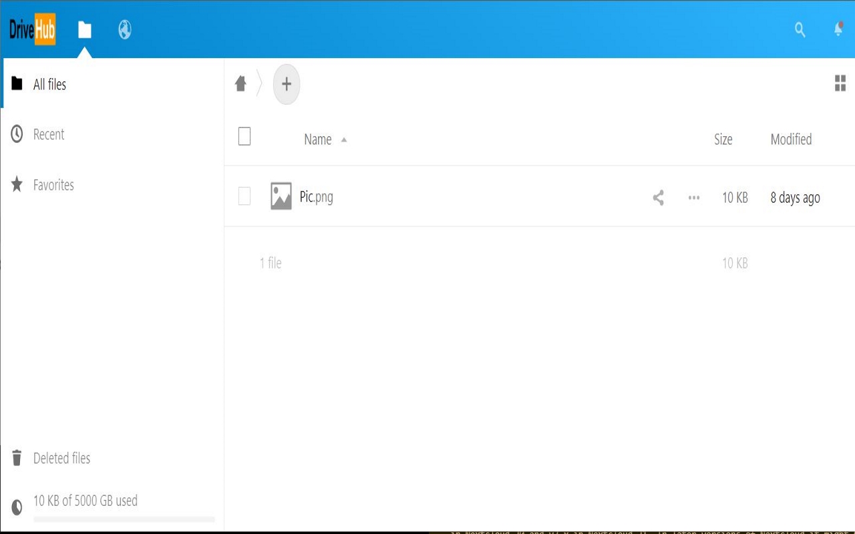
Task: Share Pic.png using the share icon
Action: (659, 198)
